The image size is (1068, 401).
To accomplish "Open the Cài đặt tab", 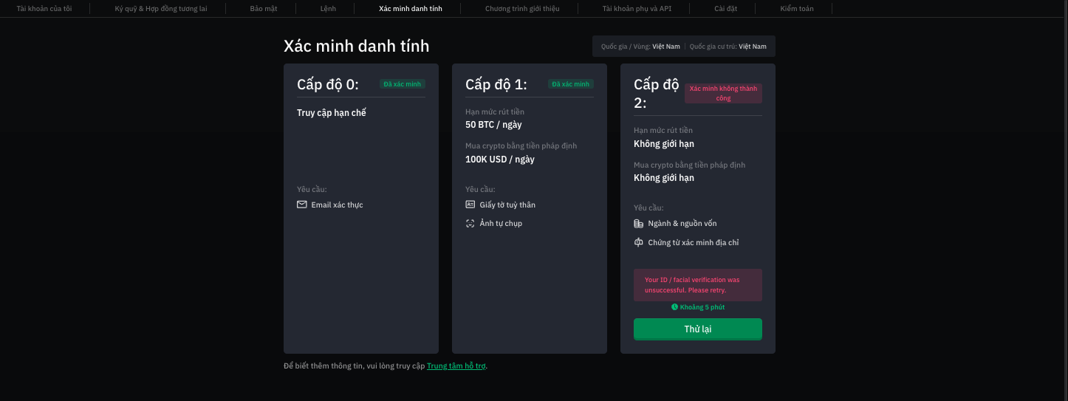I will [x=725, y=9].
